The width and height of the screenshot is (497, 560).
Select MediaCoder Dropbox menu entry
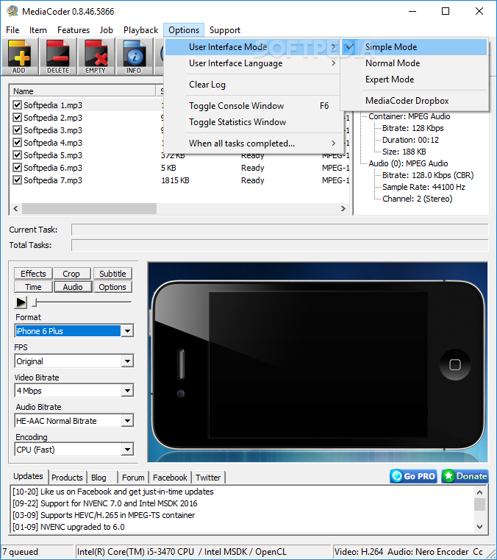[x=415, y=101]
